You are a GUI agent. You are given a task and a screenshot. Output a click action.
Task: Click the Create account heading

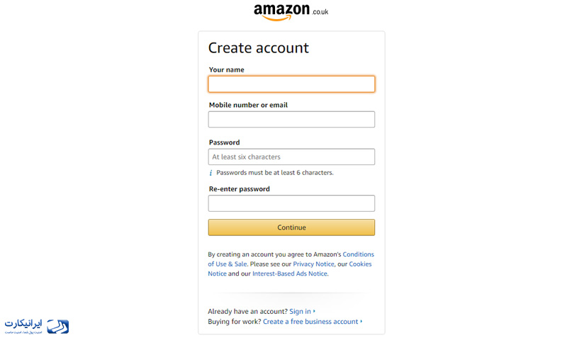(259, 48)
